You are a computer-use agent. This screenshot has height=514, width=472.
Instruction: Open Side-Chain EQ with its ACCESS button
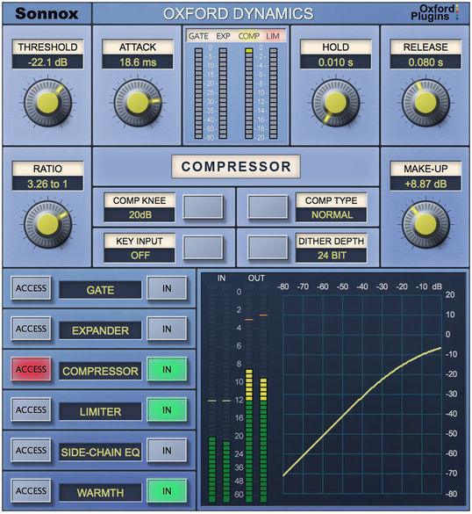coord(31,451)
